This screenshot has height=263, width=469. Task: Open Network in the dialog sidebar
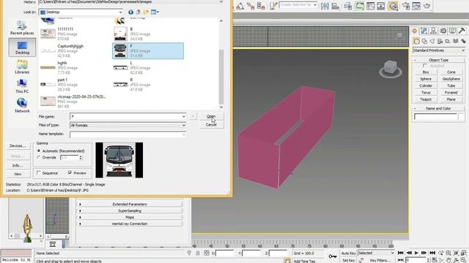pos(22,105)
